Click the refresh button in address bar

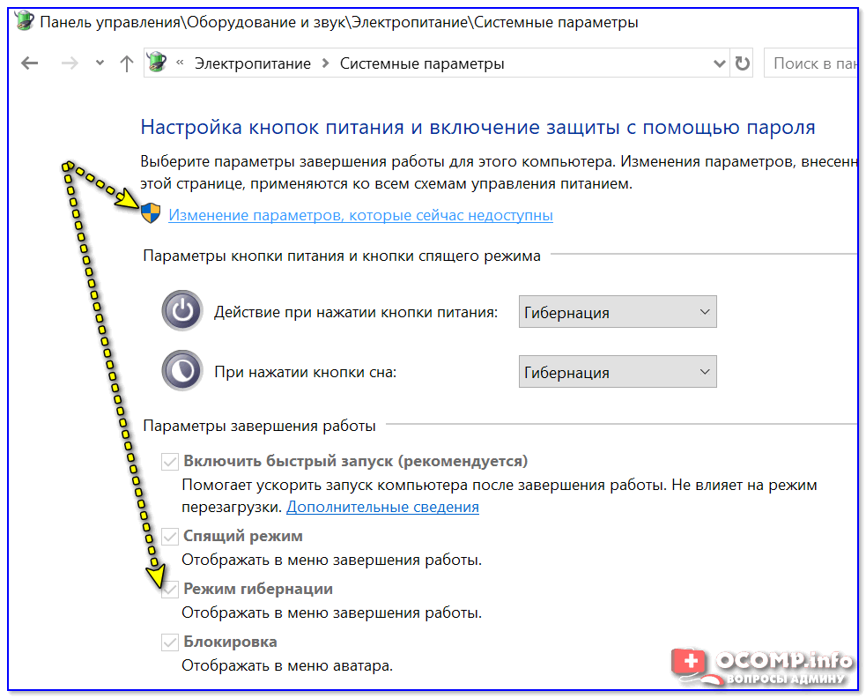coord(743,63)
